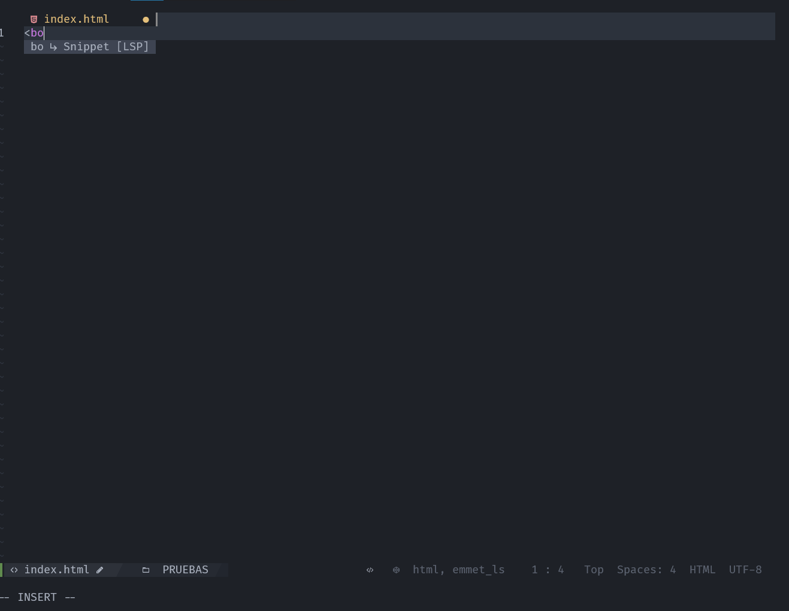Screen dimensions: 789x611
Task: Click the unsaved dot on index.html tab
Action: coord(146,20)
